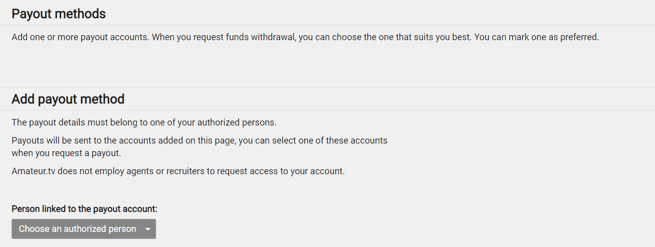Open the Choose an authorized person dropdown

pos(78,229)
